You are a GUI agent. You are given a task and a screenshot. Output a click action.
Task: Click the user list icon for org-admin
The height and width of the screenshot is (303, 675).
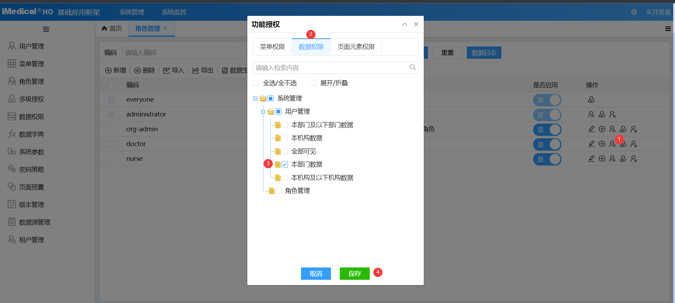[x=634, y=129]
